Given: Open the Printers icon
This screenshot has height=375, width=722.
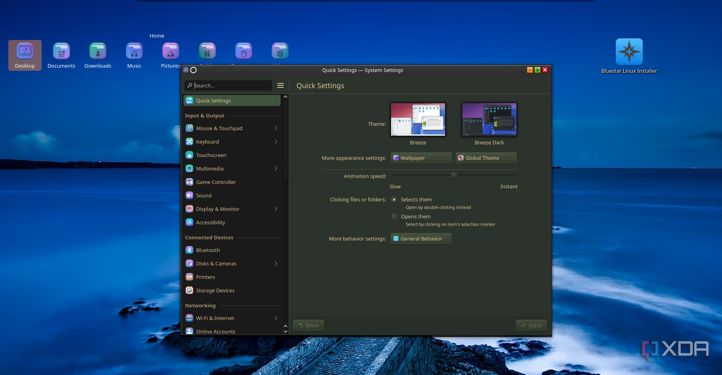Looking at the screenshot, I should tap(189, 277).
